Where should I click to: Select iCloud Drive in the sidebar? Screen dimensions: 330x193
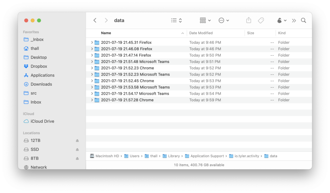(x=42, y=121)
